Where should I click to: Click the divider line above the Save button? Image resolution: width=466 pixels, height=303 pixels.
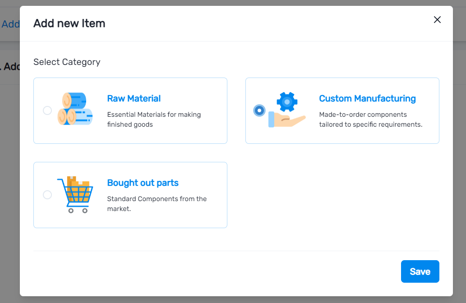coord(236,251)
